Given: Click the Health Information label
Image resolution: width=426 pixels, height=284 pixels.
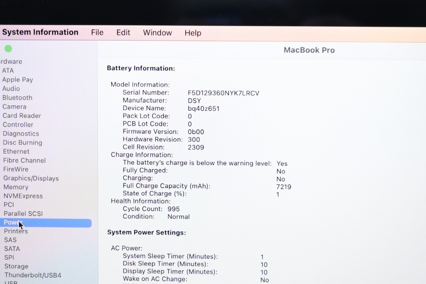Looking at the screenshot, I should point(141,201).
